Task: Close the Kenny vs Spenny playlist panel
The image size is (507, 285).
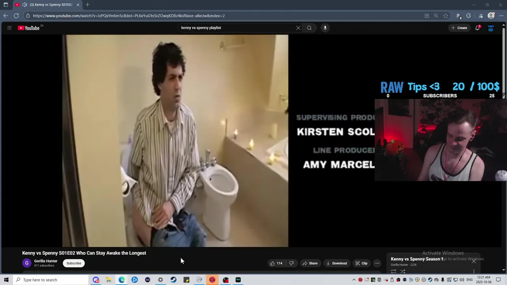Action: pyautogui.click(x=474, y=261)
